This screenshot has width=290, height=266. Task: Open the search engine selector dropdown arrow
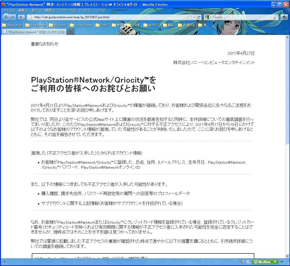click(211, 17)
